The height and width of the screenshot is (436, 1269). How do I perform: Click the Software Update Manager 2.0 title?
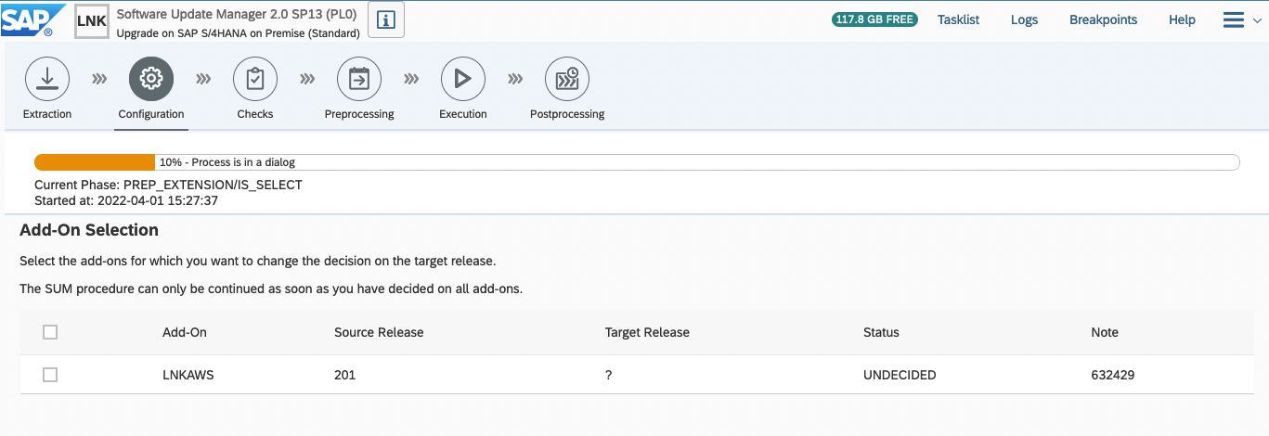click(237, 15)
